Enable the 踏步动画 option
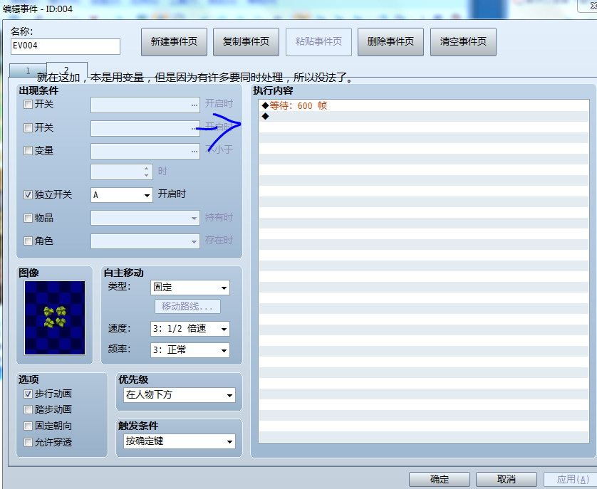Image resolution: width=597 pixels, height=489 pixels. click(28, 409)
